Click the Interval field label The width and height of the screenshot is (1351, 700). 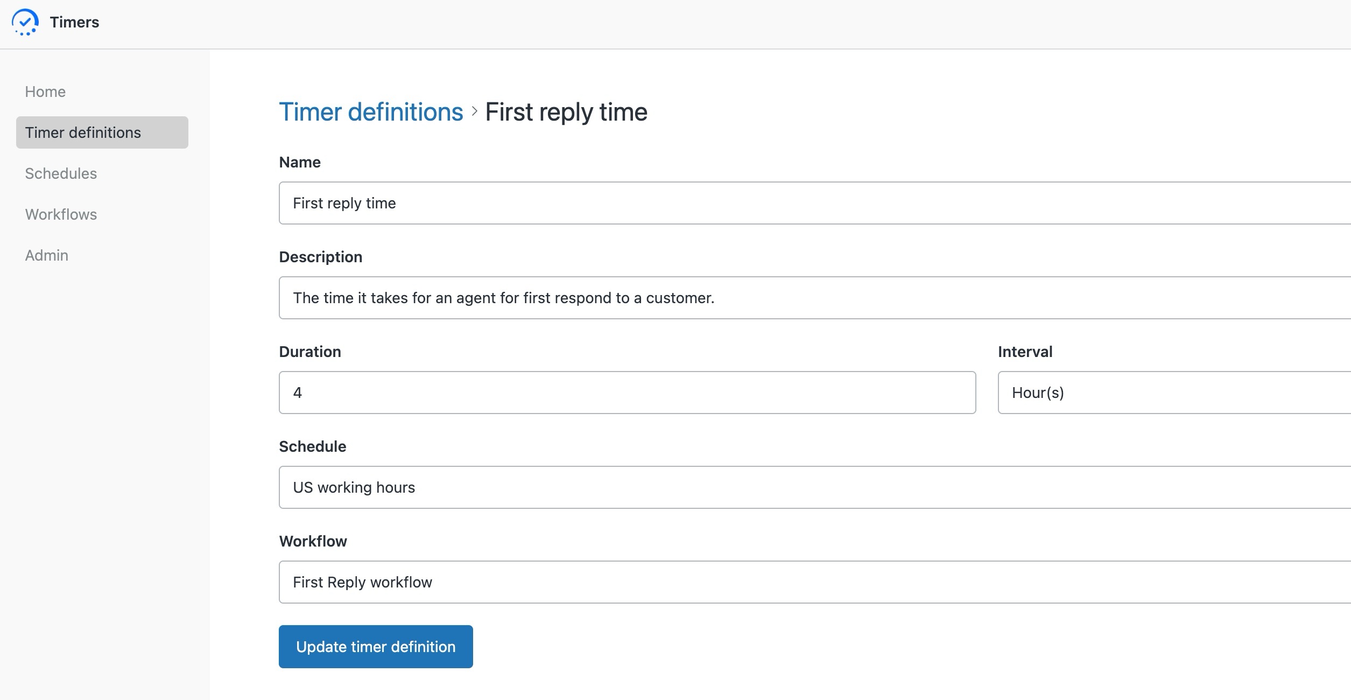click(x=1025, y=352)
